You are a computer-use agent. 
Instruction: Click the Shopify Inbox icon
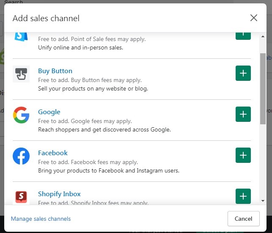pos(21,197)
